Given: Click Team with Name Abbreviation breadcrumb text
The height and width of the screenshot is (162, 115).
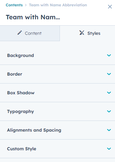Looking at the screenshot, I should 58,5.
